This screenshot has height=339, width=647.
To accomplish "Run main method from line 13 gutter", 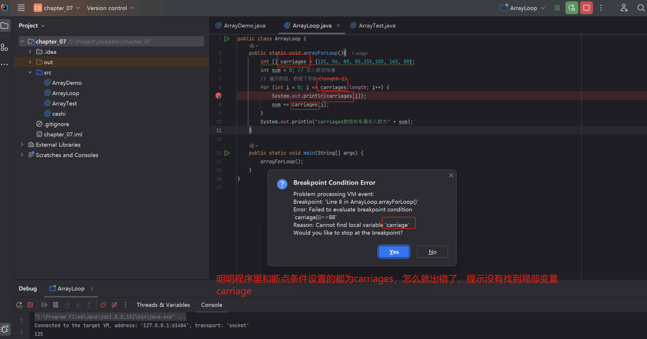I will 227,153.
